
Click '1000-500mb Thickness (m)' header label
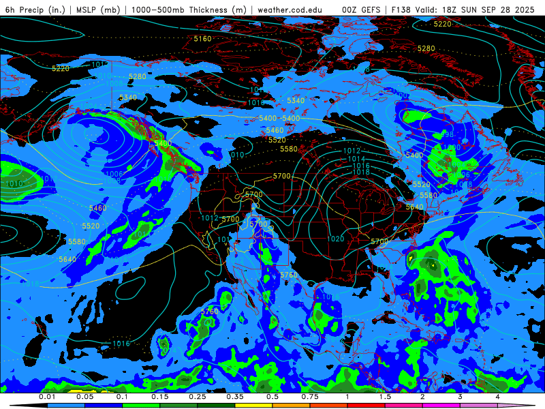[x=189, y=10]
